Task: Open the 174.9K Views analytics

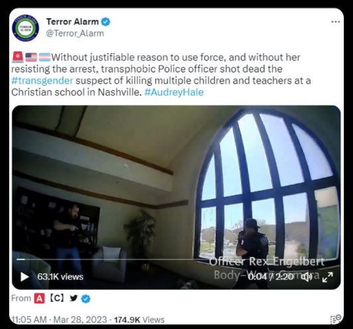Action: click(139, 320)
